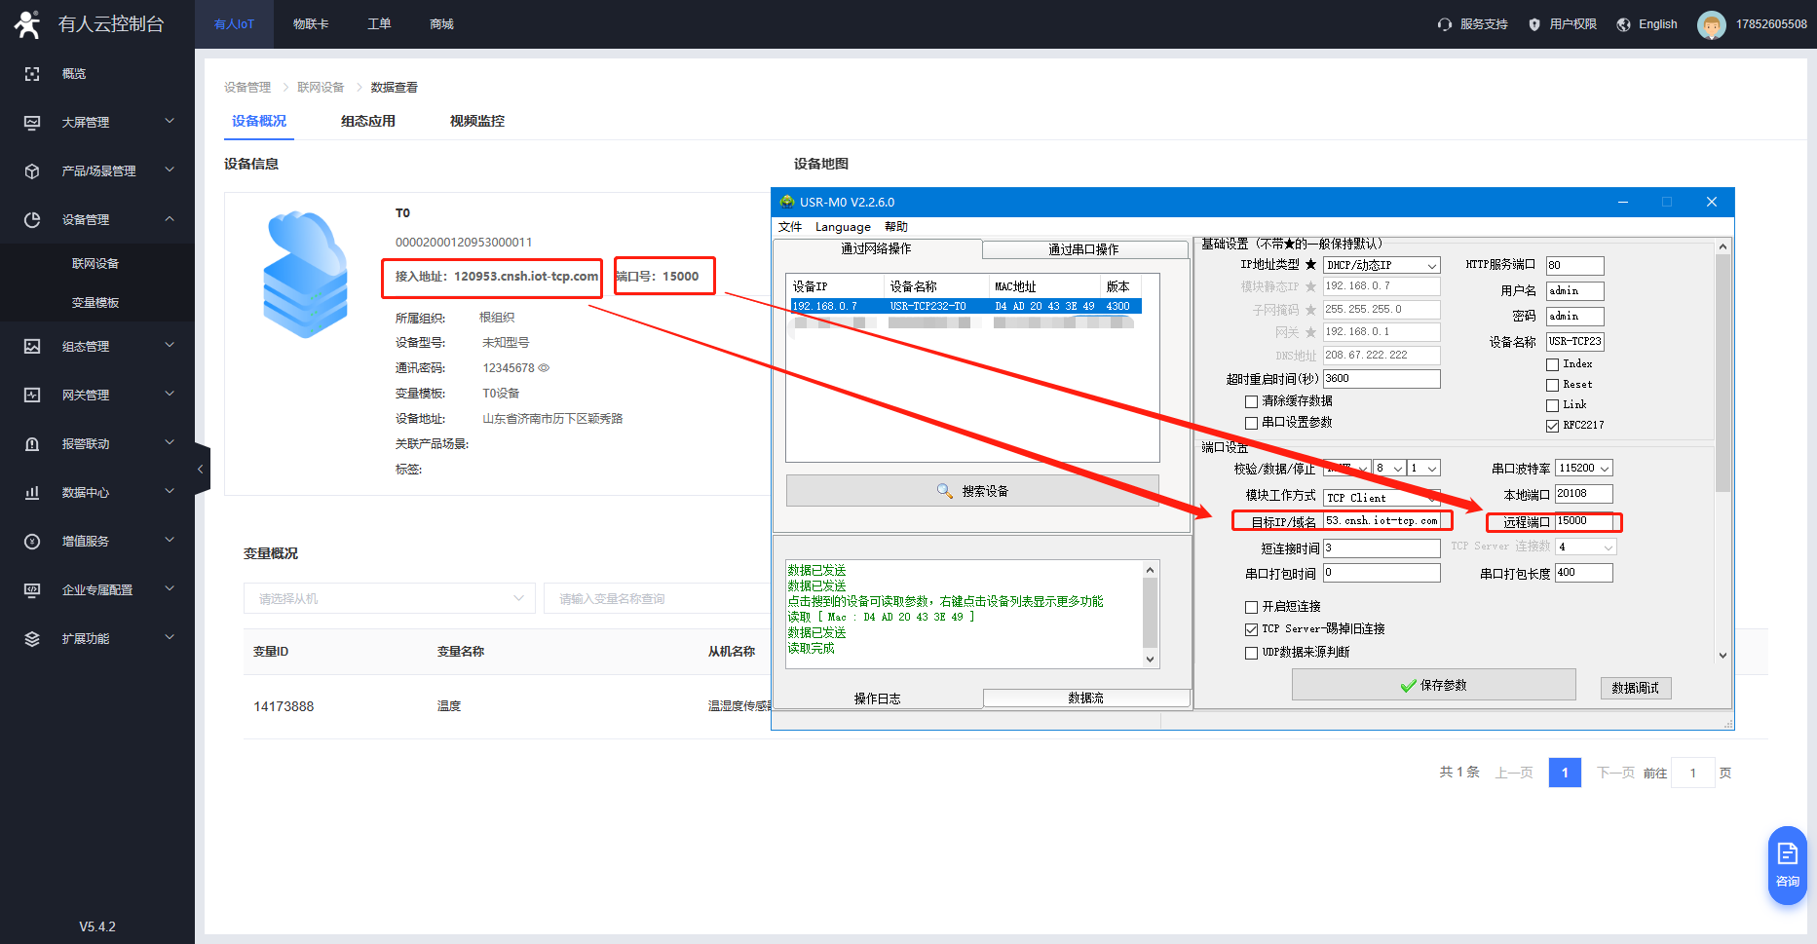Click the 大屏管理 screen icon

click(32, 123)
